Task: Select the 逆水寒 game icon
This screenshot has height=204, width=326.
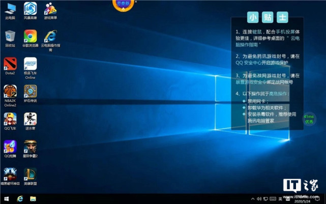Action: [x=31, y=122]
